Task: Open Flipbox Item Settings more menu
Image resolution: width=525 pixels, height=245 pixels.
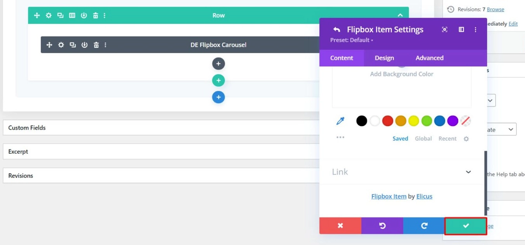Action: (x=475, y=30)
